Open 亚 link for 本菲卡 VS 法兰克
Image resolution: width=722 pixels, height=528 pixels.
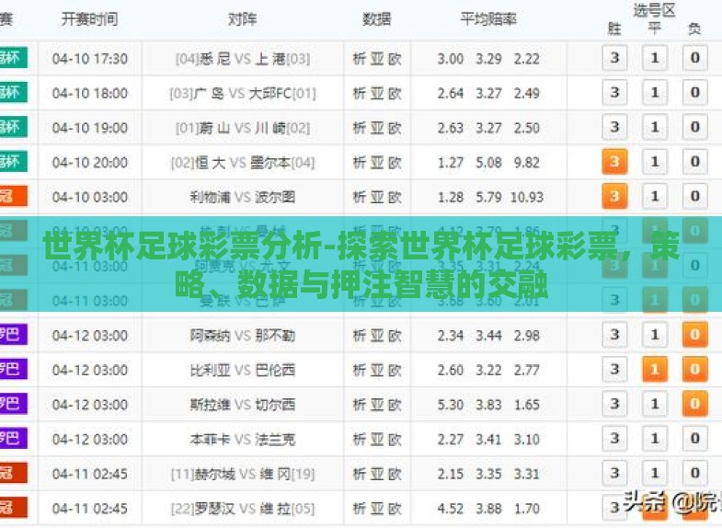pos(377,439)
